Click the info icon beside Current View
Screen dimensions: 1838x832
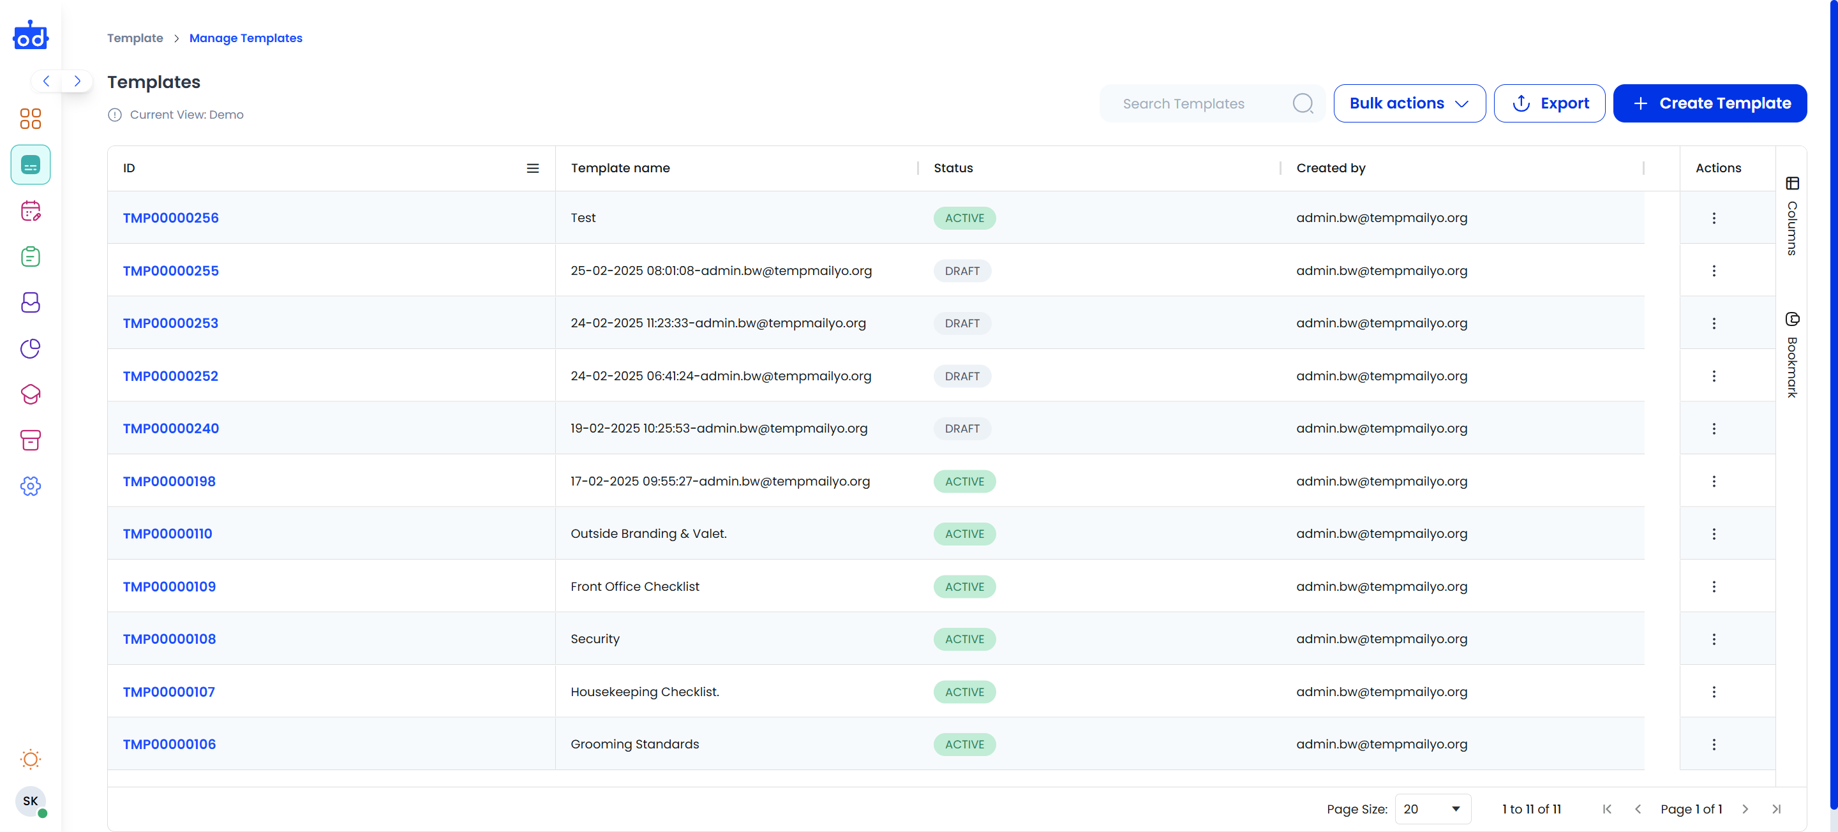point(115,115)
